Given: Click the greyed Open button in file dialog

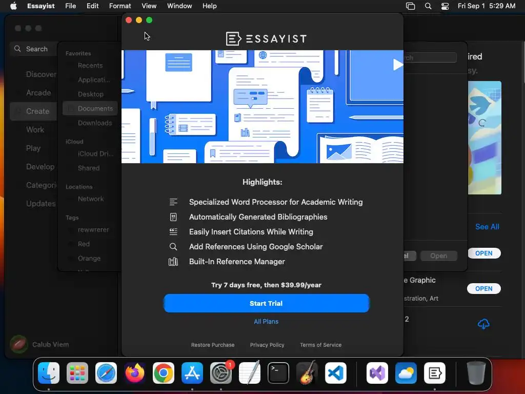Looking at the screenshot, I should pos(439,256).
